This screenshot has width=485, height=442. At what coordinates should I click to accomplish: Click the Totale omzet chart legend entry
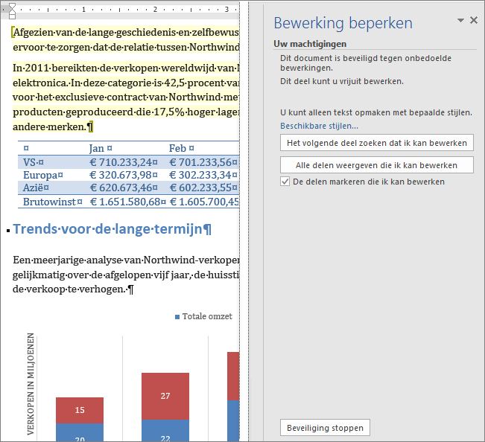(x=203, y=316)
